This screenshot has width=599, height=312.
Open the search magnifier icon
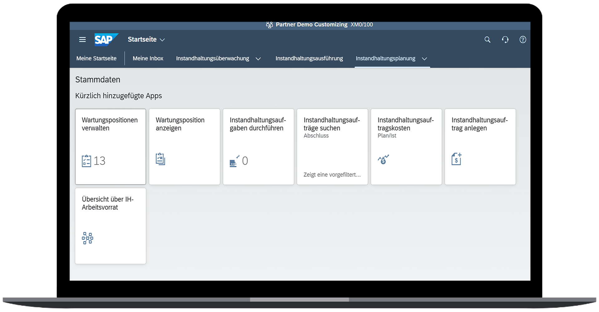pyautogui.click(x=487, y=40)
